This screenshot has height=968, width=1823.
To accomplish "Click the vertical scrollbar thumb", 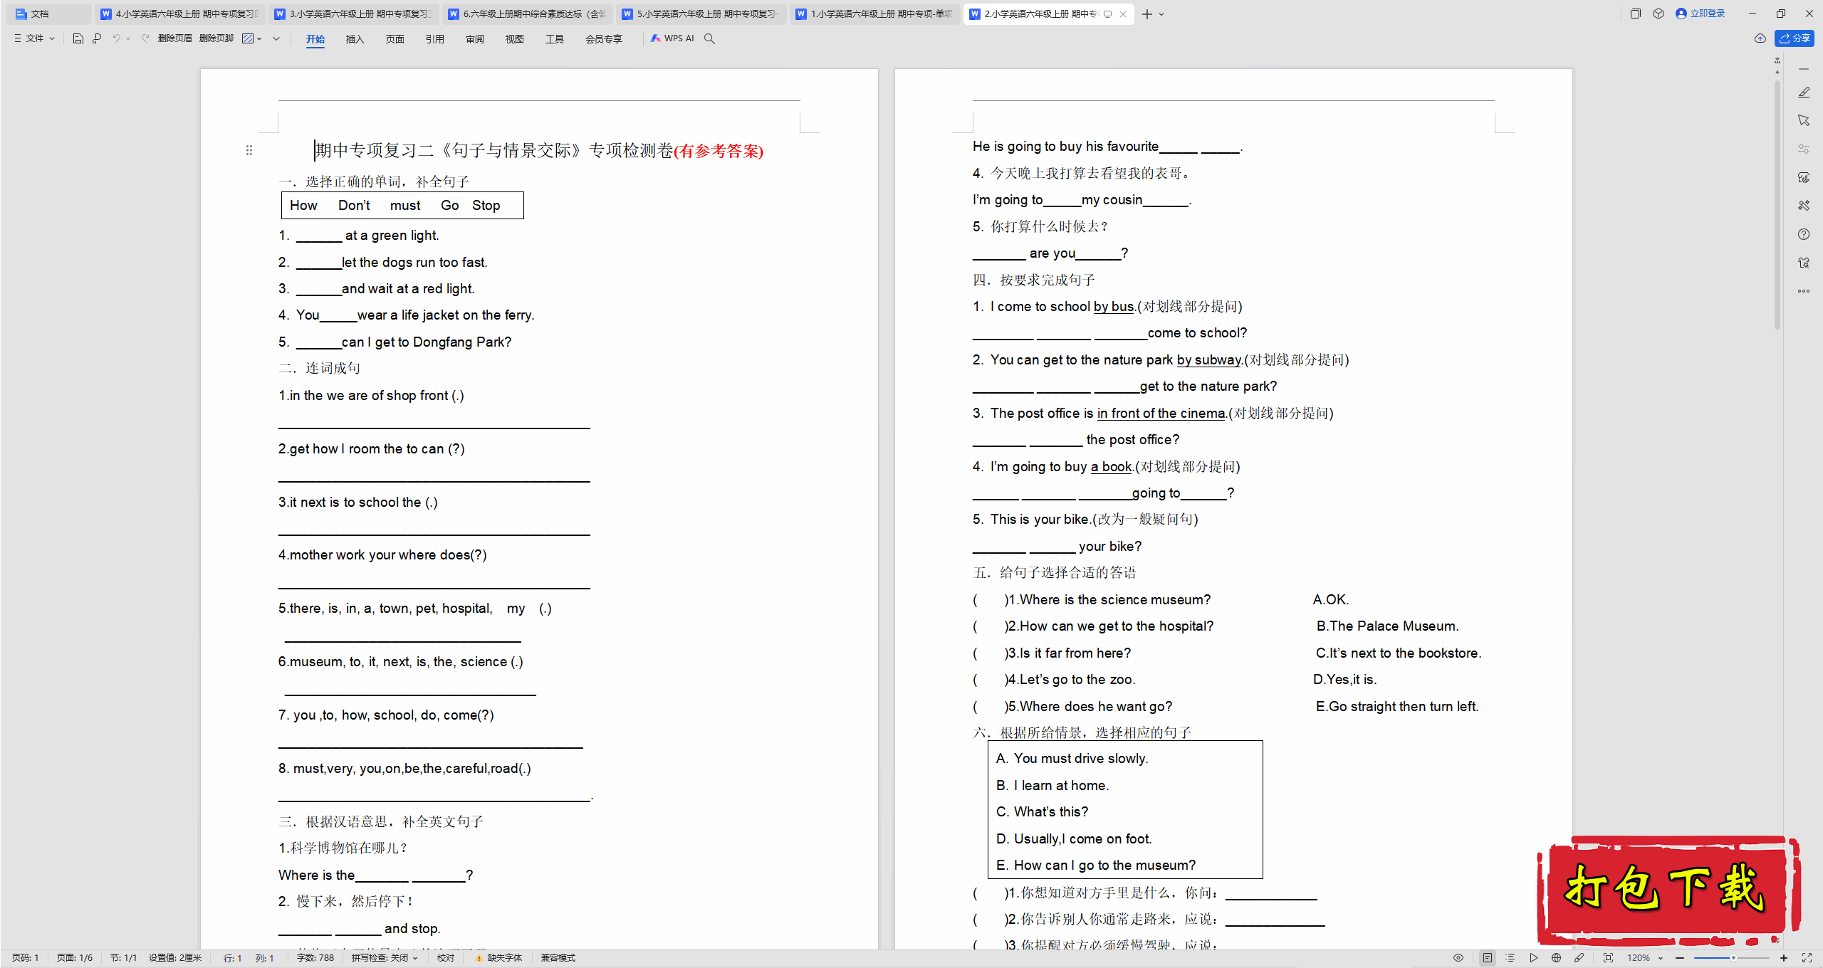I will pyautogui.click(x=1777, y=206).
